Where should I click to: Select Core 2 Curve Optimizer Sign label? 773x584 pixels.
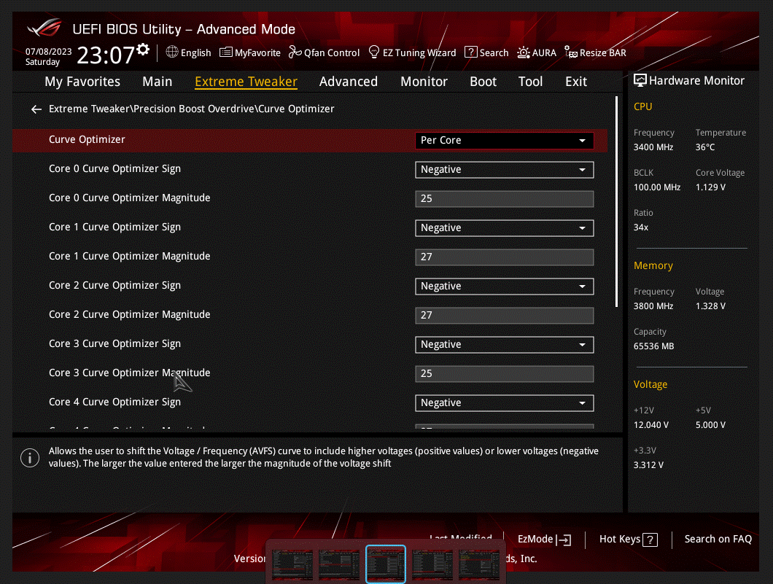[115, 285]
